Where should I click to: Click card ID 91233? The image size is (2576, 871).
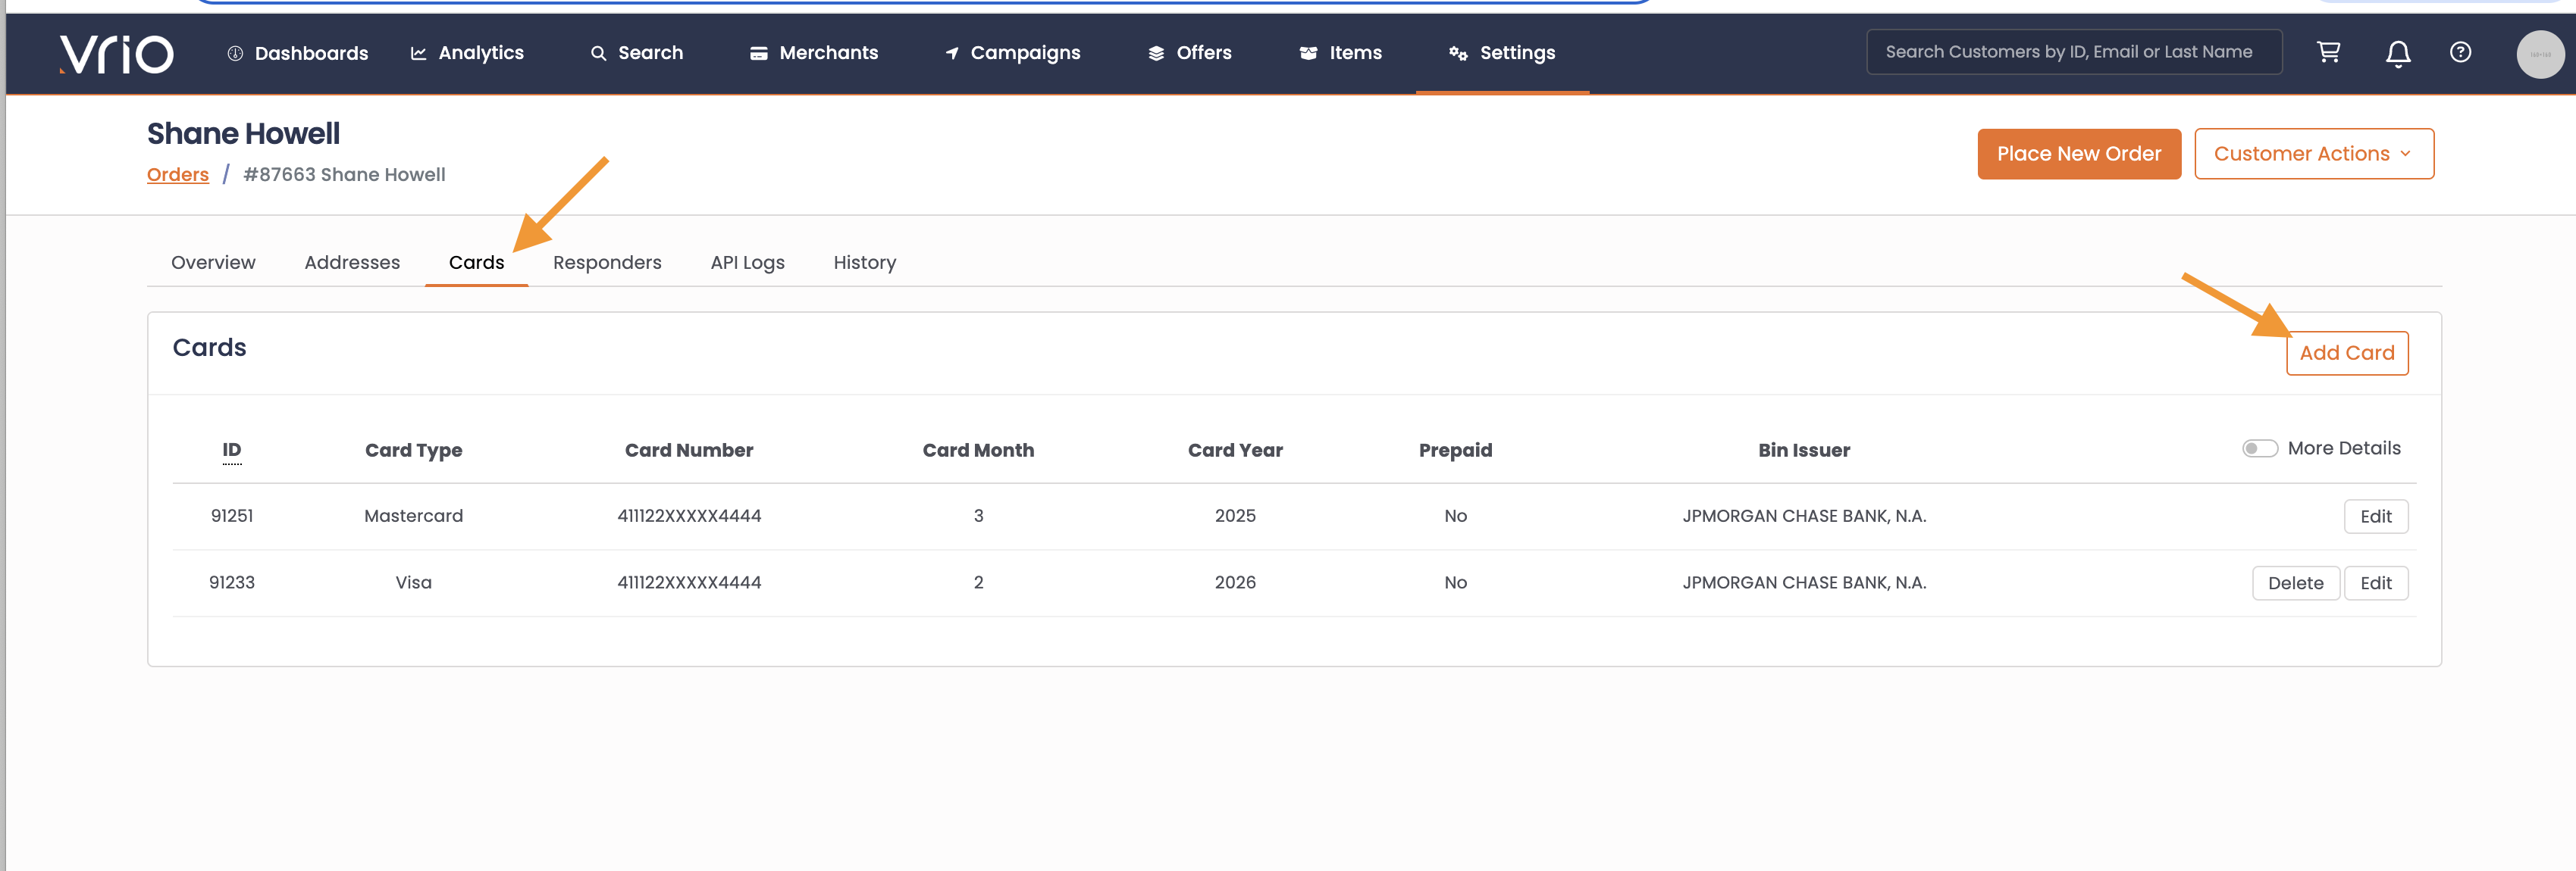232,583
